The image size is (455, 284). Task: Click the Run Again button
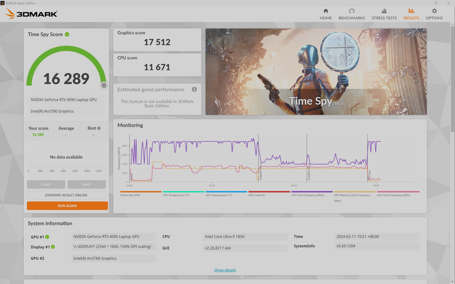click(x=67, y=206)
